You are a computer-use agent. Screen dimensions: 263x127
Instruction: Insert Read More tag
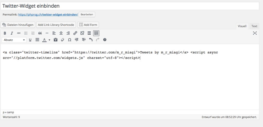(89, 33)
